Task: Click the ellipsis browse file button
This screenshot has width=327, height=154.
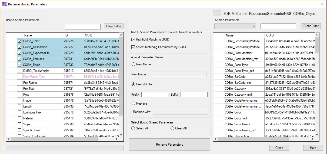Action: pyautogui.click(x=217, y=13)
